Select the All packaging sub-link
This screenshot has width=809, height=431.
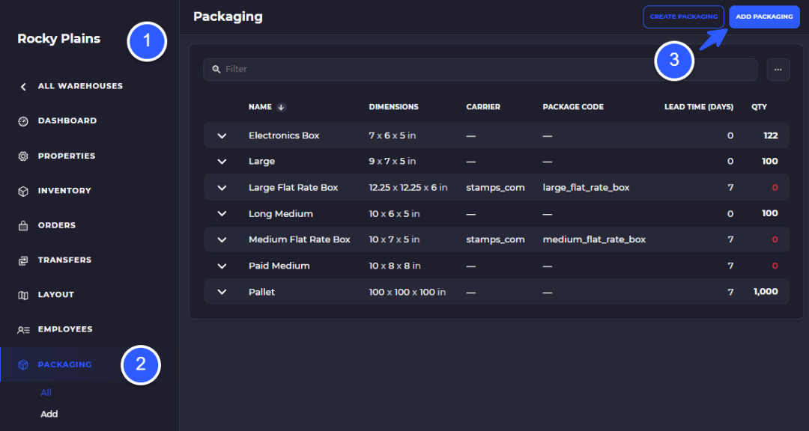pyautogui.click(x=46, y=392)
